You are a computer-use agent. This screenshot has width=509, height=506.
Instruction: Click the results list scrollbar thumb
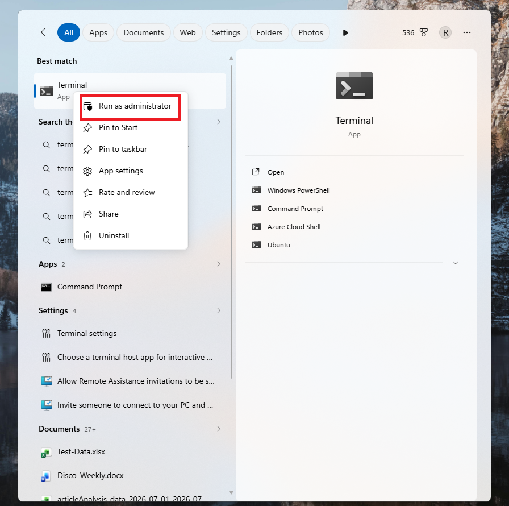coord(231,222)
